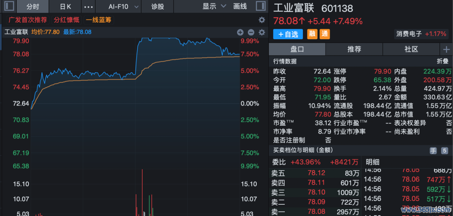Zoom out the chart with the minus icon
Screen dimensions: 453x216
[x=251, y=32]
